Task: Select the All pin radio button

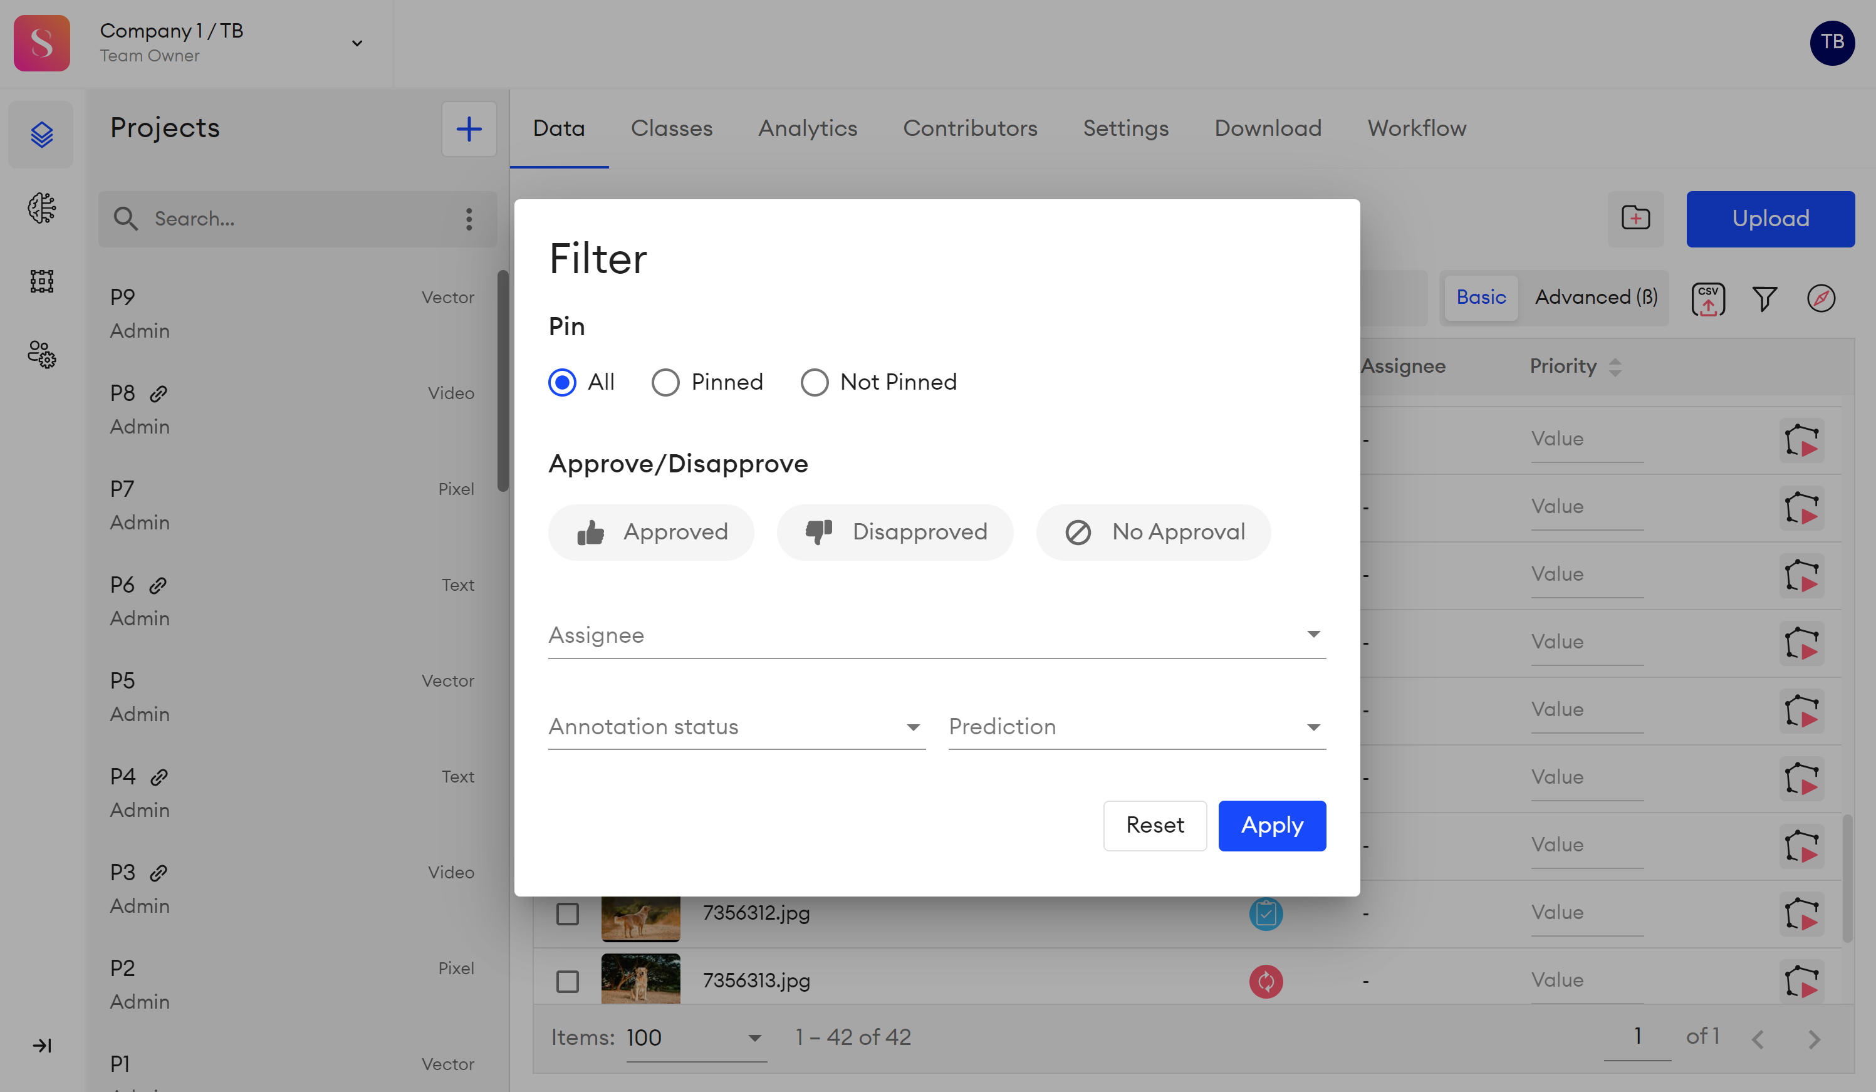Action: click(562, 383)
